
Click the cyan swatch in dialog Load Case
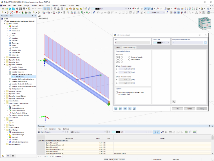(x=155, y=43)
